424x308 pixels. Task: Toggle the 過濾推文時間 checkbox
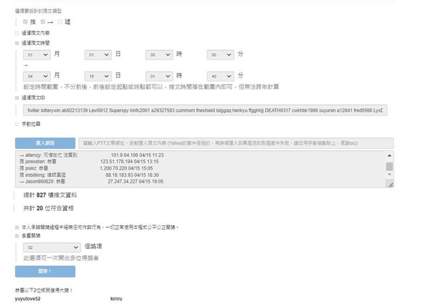click(x=17, y=42)
